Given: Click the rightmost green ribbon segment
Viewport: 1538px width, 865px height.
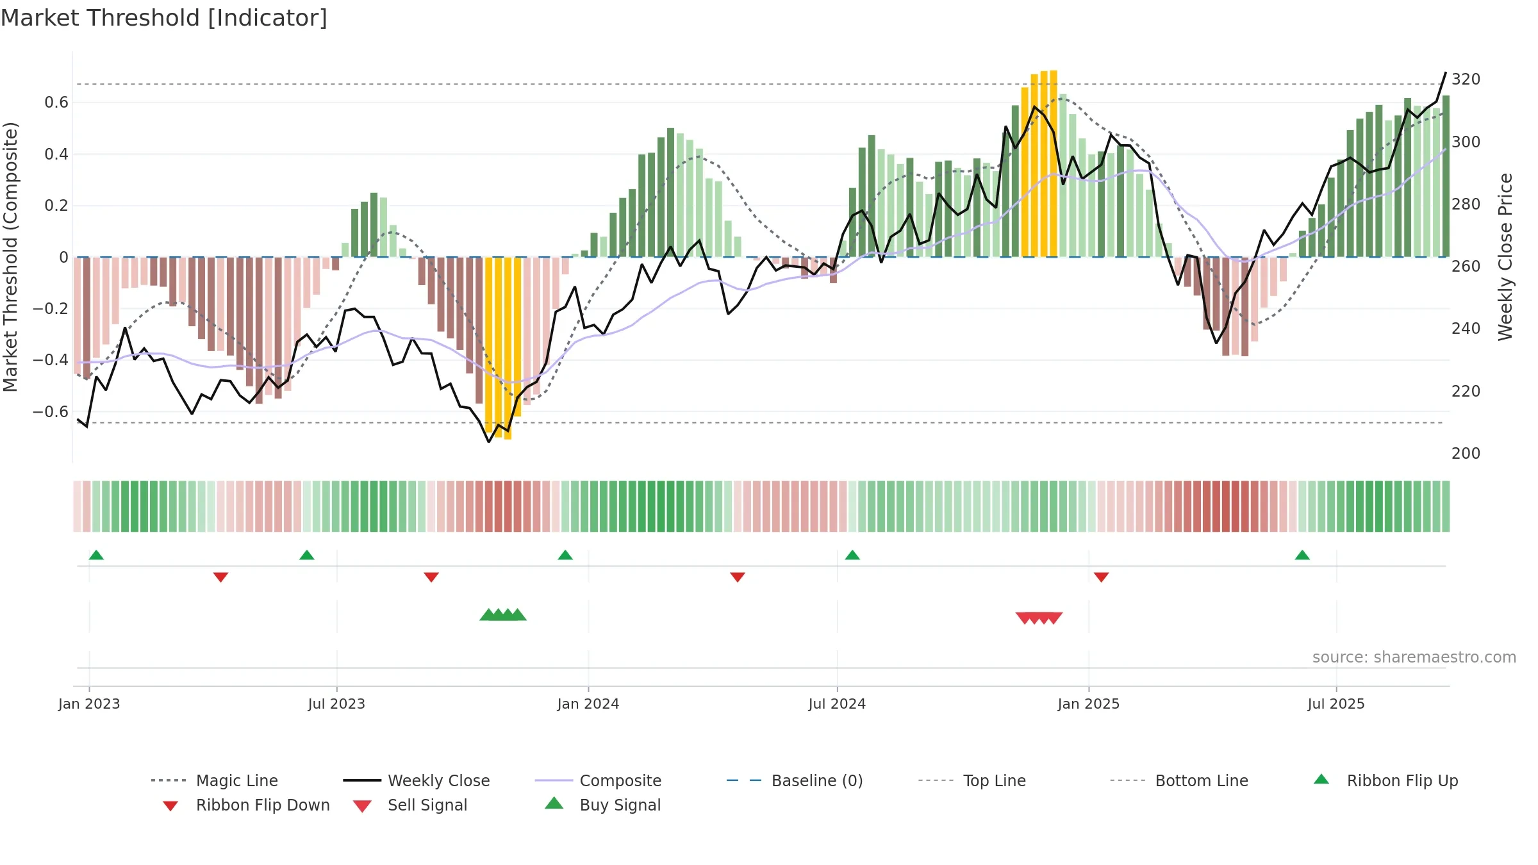Looking at the screenshot, I should [1446, 506].
